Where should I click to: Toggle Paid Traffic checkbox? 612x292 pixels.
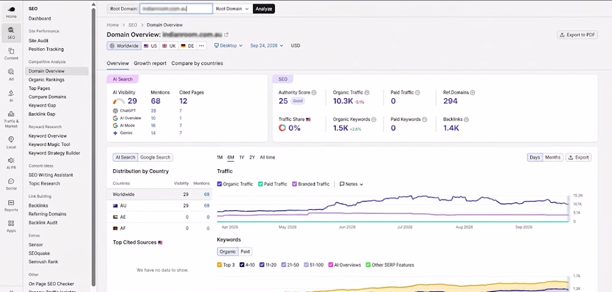pos(260,184)
